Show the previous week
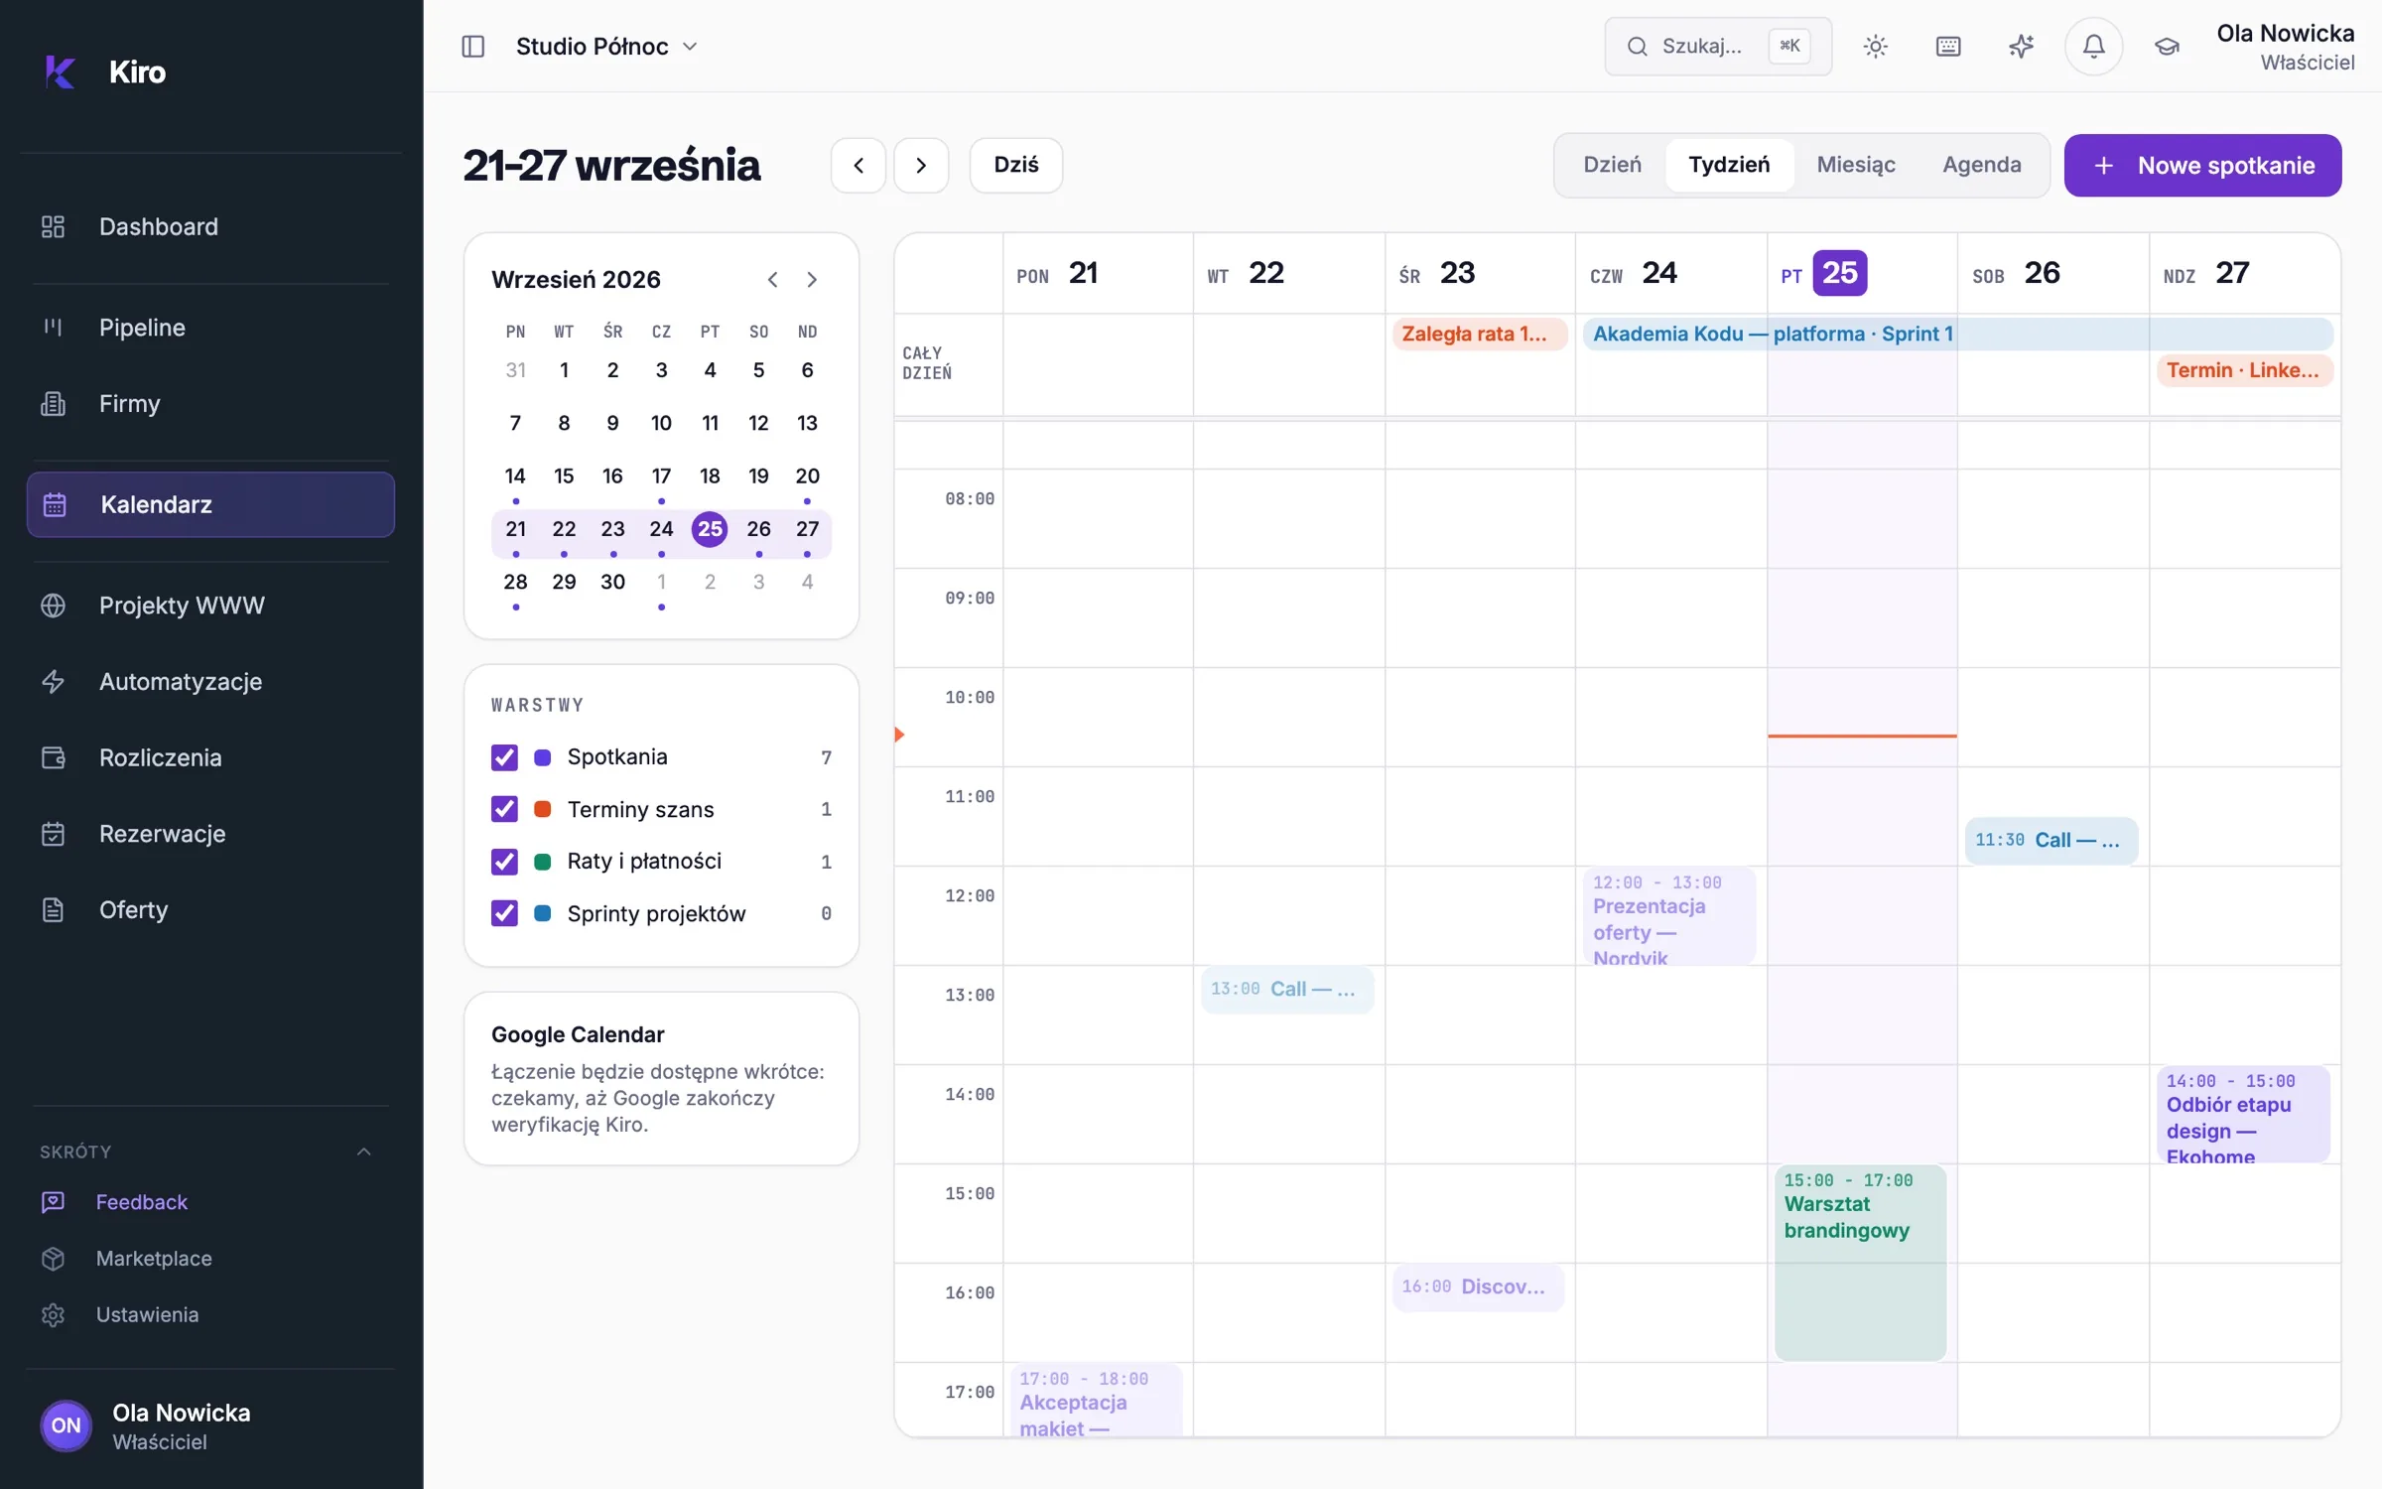This screenshot has height=1489, width=2382. click(x=859, y=165)
